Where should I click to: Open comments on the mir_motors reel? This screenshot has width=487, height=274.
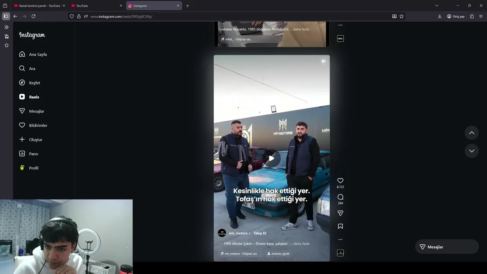340,197
